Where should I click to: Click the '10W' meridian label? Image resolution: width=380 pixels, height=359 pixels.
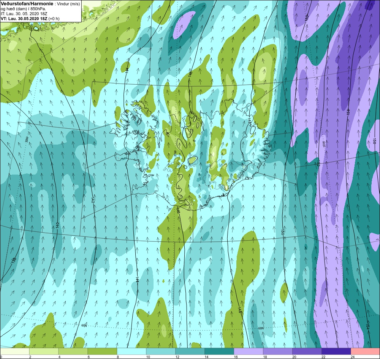pyautogui.click(x=323, y=144)
